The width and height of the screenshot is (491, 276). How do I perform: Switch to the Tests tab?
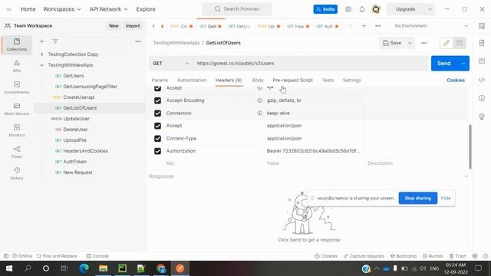point(328,80)
